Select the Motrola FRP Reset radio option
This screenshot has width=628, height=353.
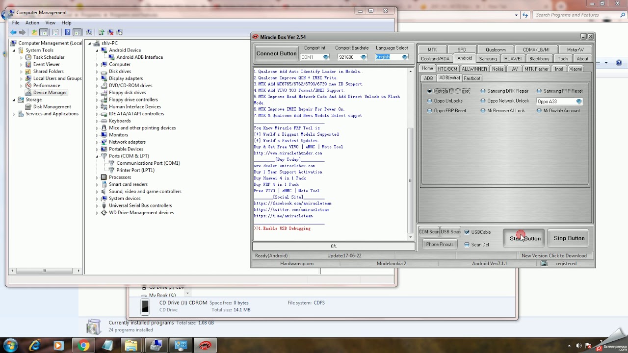pos(448,91)
